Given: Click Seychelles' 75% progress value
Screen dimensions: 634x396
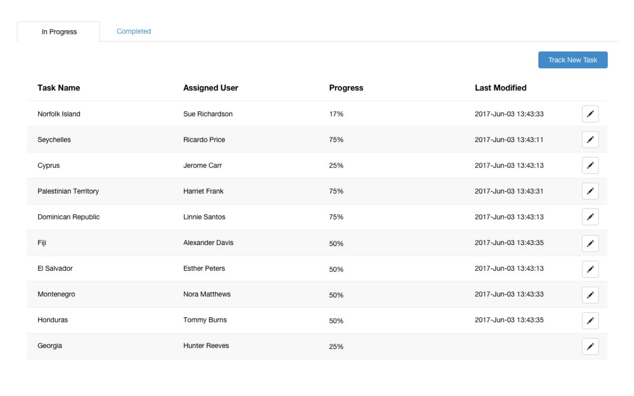Looking at the screenshot, I should pyautogui.click(x=336, y=140).
